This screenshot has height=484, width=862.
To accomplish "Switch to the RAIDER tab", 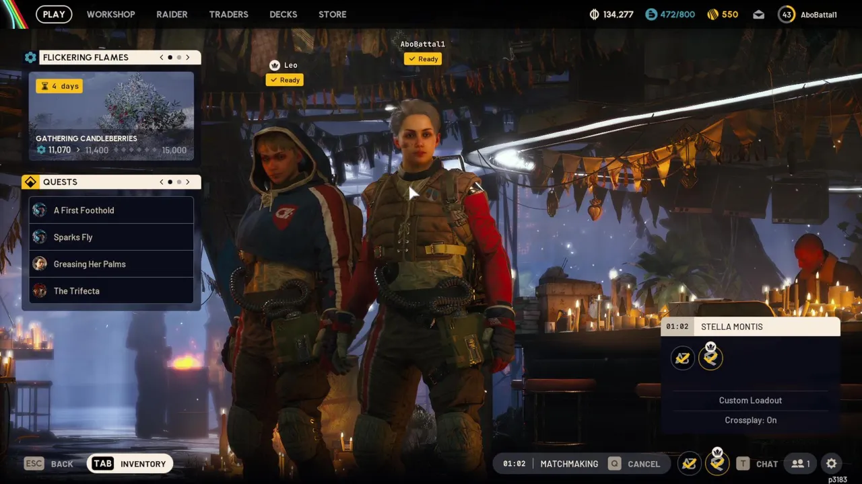I will (x=172, y=14).
